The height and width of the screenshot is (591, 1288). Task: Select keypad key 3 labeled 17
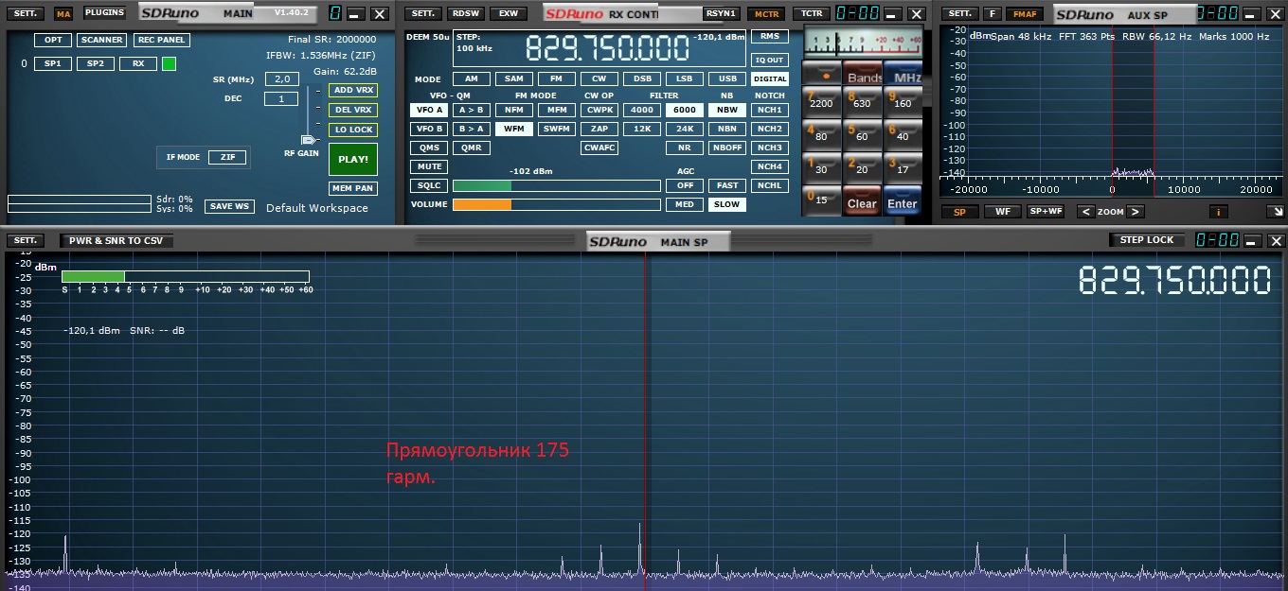click(x=902, y=168)
